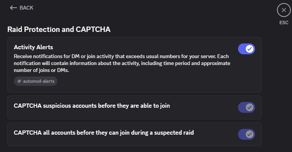
Task: Click the CAPTCHA suspicious accounts label text
Action: 92,106
